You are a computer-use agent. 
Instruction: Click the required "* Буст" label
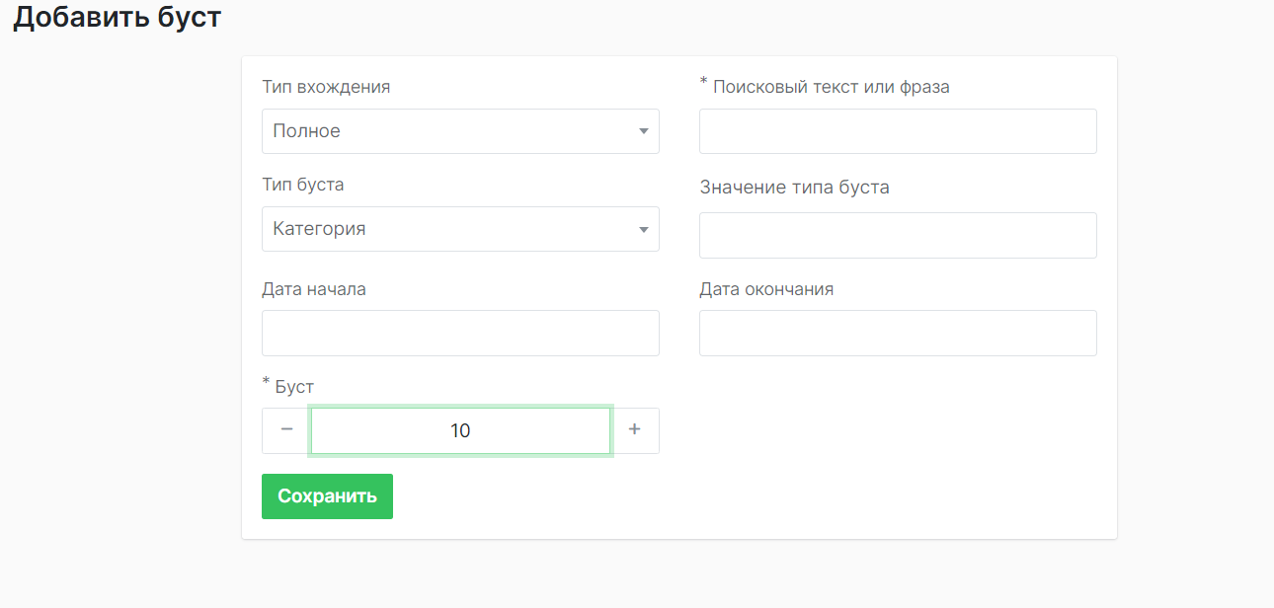(287, 386)
